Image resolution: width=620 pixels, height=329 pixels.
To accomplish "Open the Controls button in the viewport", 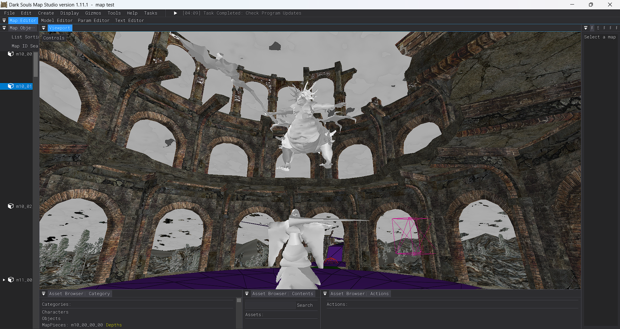I will pyautogui.click(x=54, y=38).
